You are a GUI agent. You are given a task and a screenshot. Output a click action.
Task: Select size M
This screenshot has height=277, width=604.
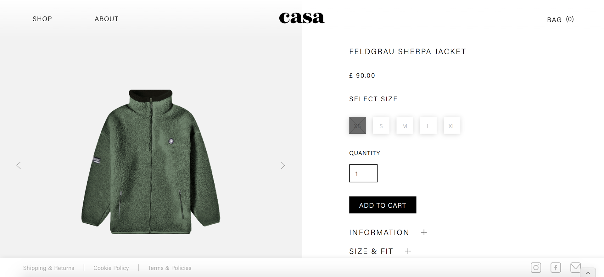(x=405, y=126)
